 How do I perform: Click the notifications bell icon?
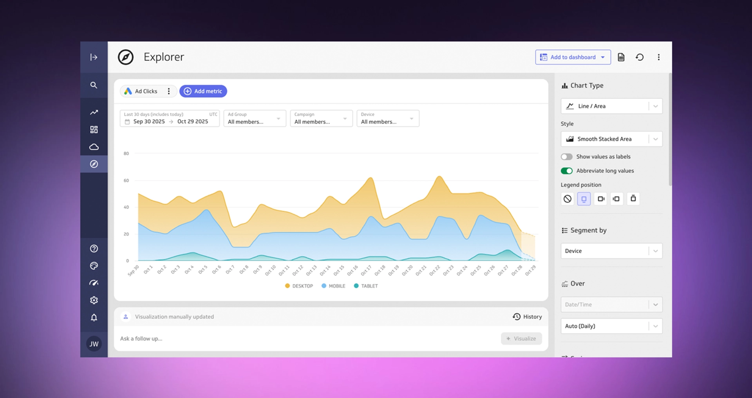click(x=94, y=317)
